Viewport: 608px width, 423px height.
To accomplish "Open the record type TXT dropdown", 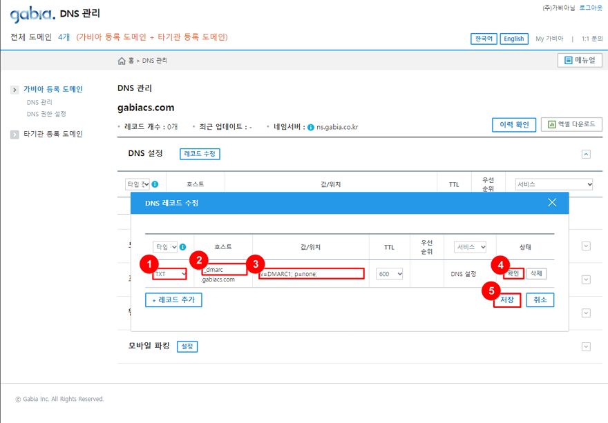I will tap(170, 274).
